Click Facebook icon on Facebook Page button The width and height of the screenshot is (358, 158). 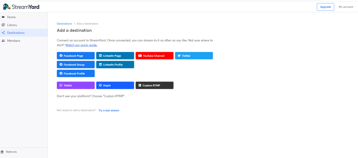[61, 55]
